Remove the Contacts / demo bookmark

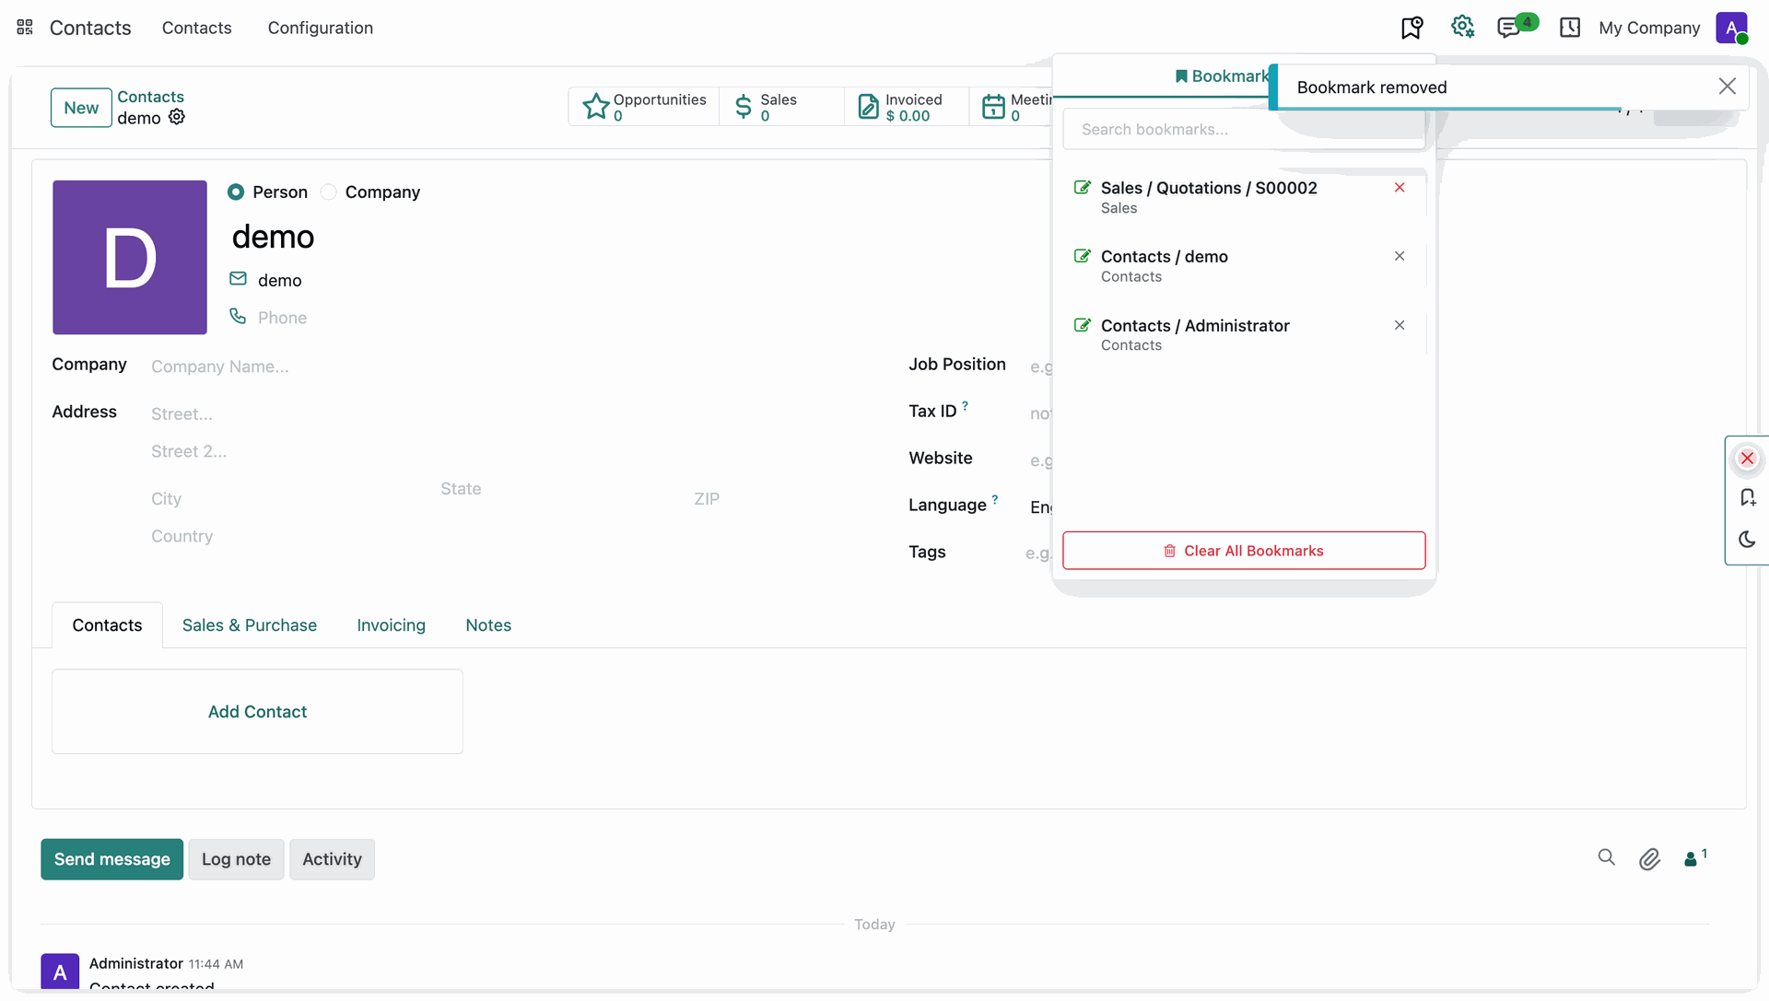click(1400, 256)
